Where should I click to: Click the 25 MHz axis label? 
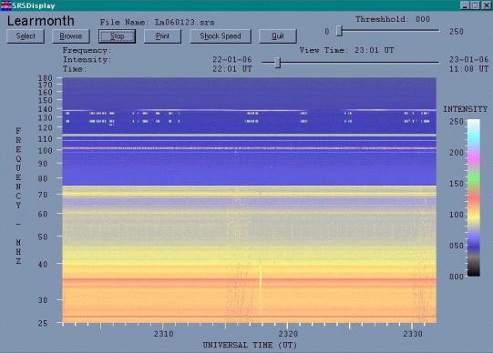[43, 323]
